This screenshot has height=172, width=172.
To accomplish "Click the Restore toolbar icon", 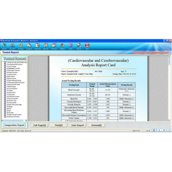I will [x=54, y=46].
